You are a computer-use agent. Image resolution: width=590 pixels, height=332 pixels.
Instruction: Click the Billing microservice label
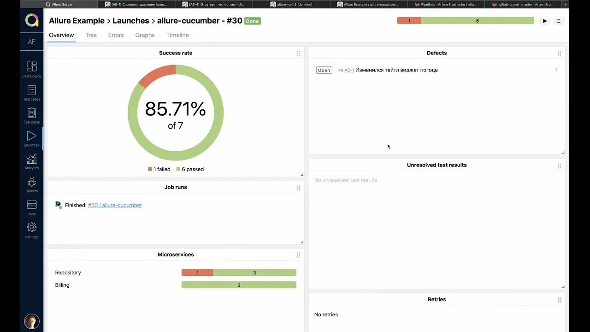[x=62, y=285]
